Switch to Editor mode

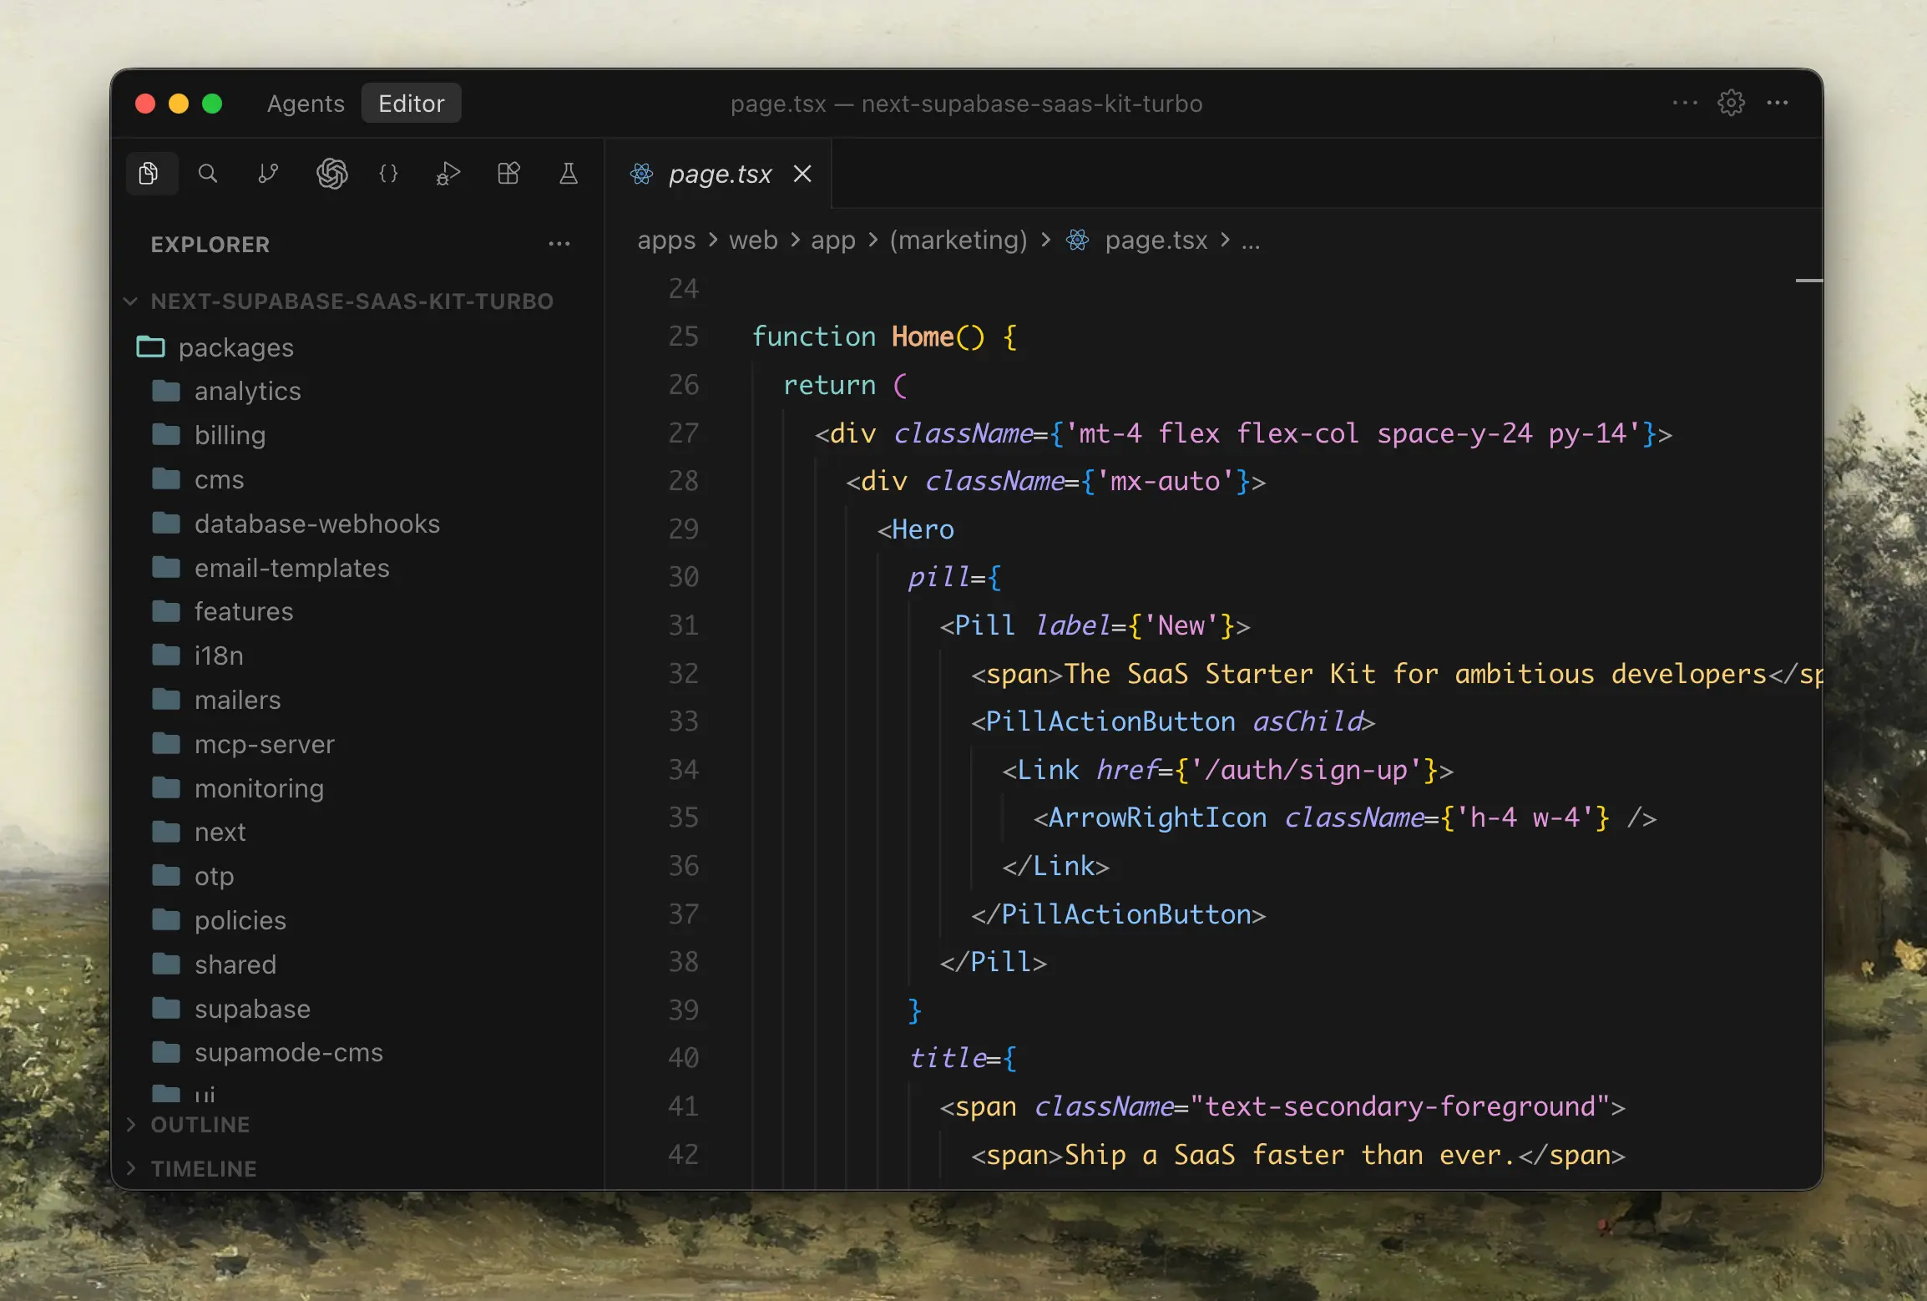[411, 104]
